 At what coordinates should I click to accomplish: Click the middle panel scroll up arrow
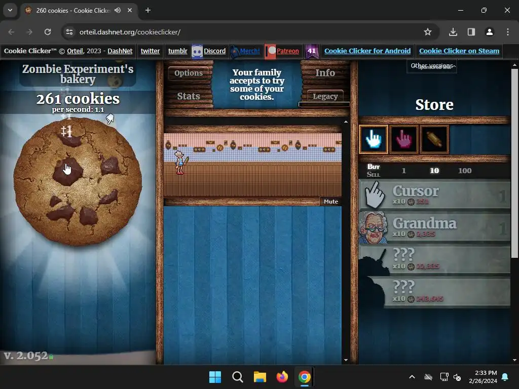pos(346,122)
